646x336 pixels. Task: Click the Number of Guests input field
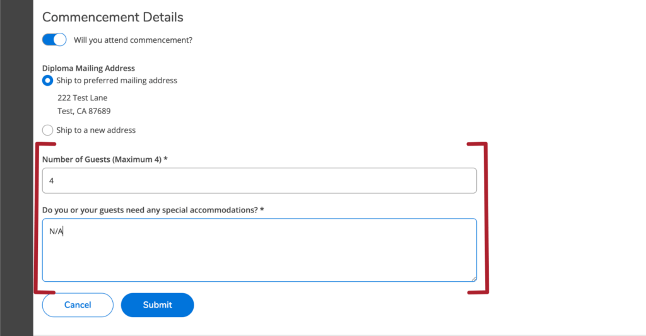click(259, 180)
